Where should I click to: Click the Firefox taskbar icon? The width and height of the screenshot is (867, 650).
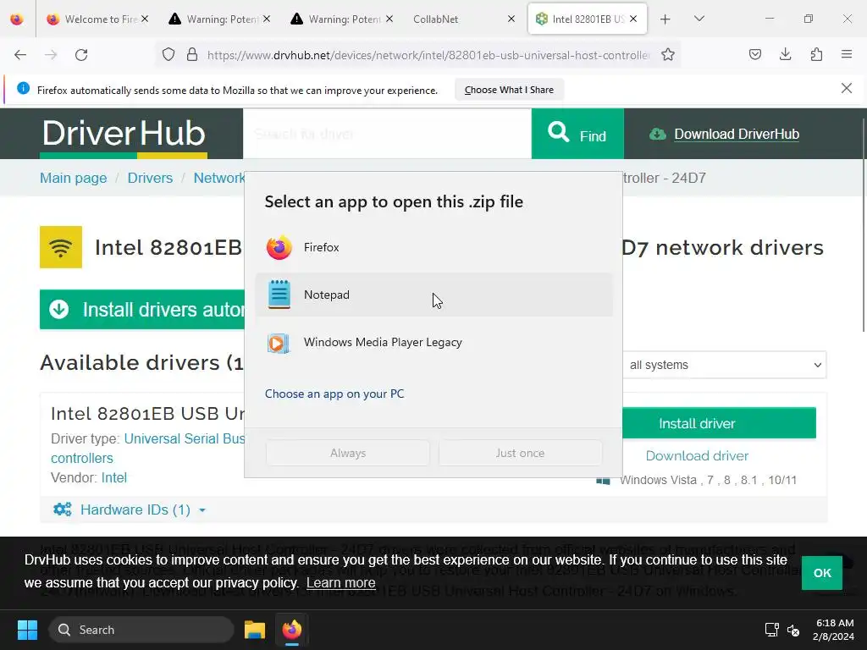292,630
